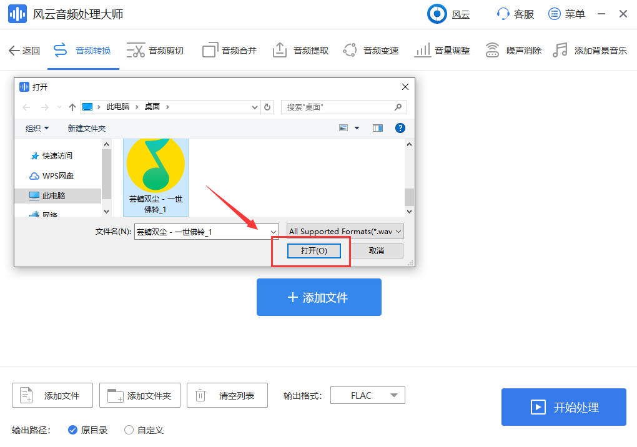Click navigation pane scroll up arrow

[x=106, y=145]
